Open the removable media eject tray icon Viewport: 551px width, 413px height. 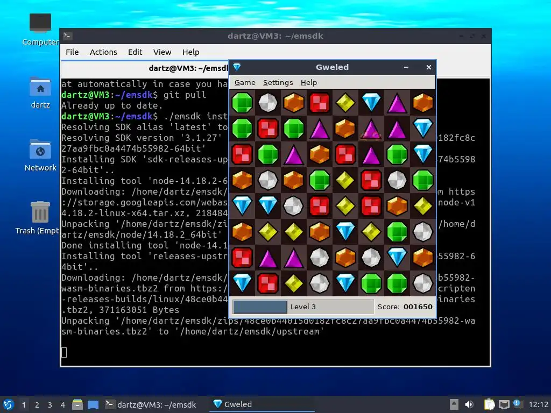point(454,404)
